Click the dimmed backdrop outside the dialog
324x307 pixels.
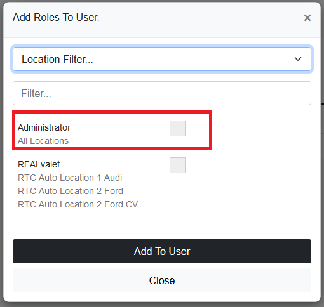point(322,148)
